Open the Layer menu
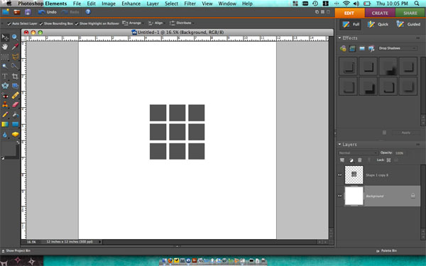Viewport: 426px width, 266px height. coord(153,4)
